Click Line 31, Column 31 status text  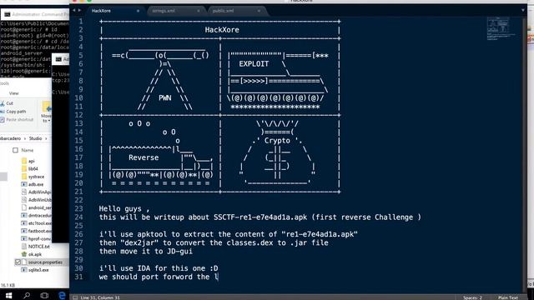click(x=100, y=297)
